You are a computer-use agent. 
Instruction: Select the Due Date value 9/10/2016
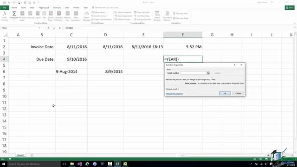click(x=71, y=59)
